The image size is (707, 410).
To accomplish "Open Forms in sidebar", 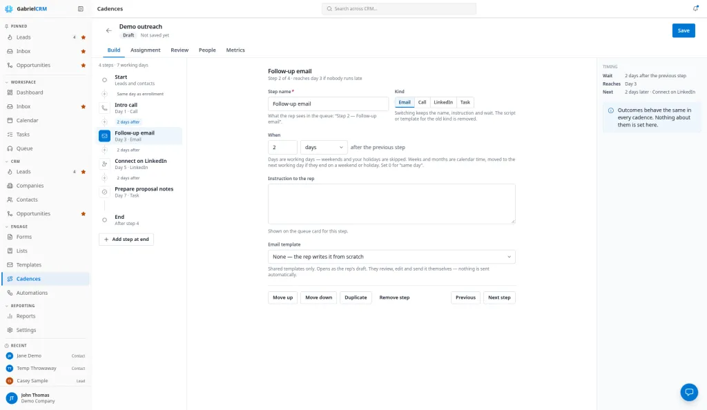I will click(45, 237).
